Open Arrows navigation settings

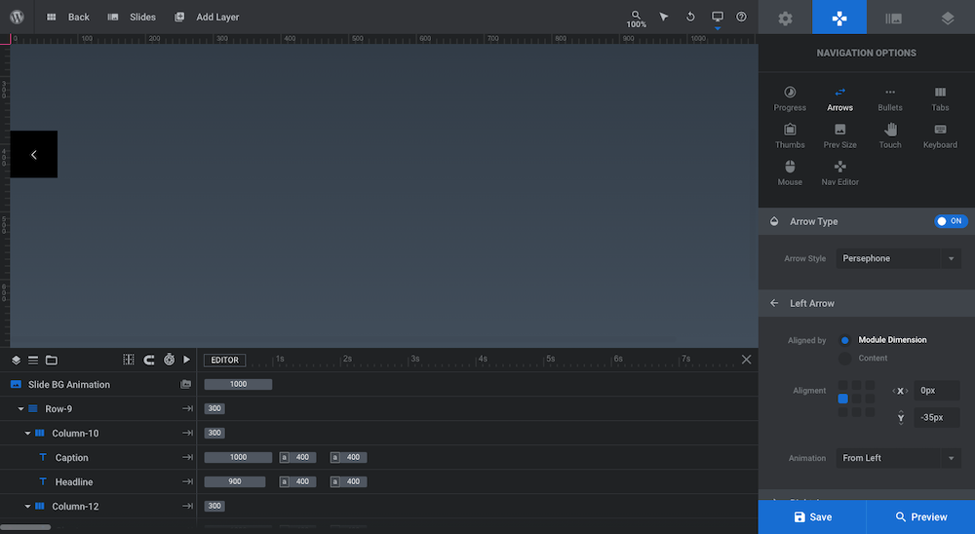[840, 98]
